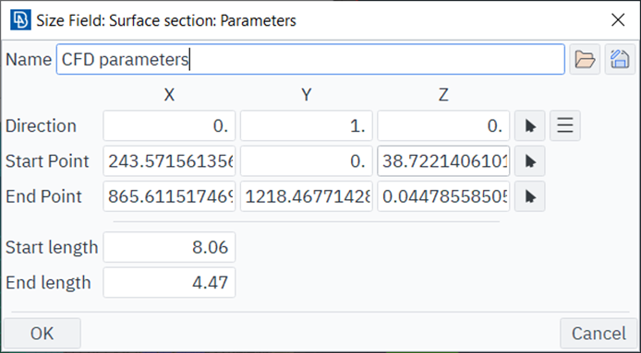The width and height of the screenshot is (641, 353).
Task: Click the Name input field
Action: tap(310, 60)
